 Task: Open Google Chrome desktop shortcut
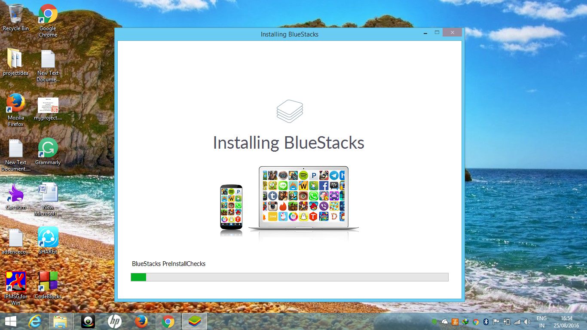[x=48, y=20]
